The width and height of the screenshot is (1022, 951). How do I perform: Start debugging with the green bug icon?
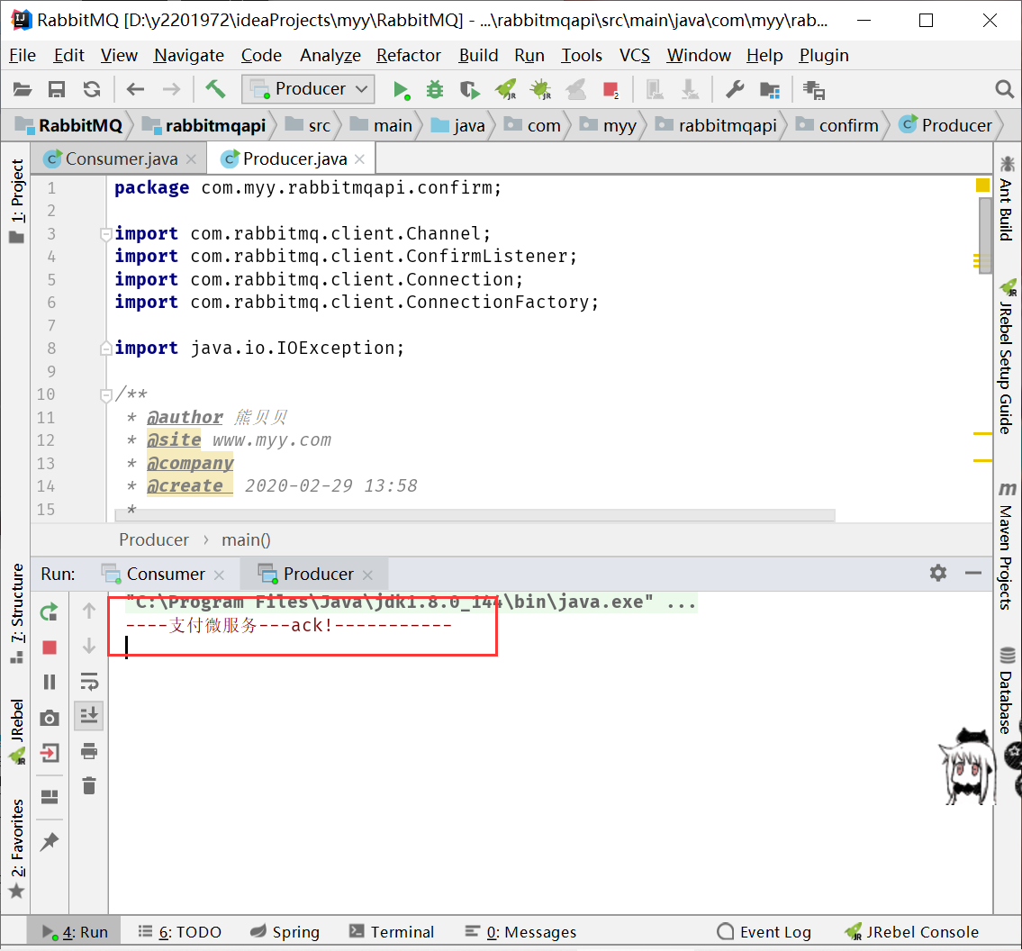click(435, 89)
